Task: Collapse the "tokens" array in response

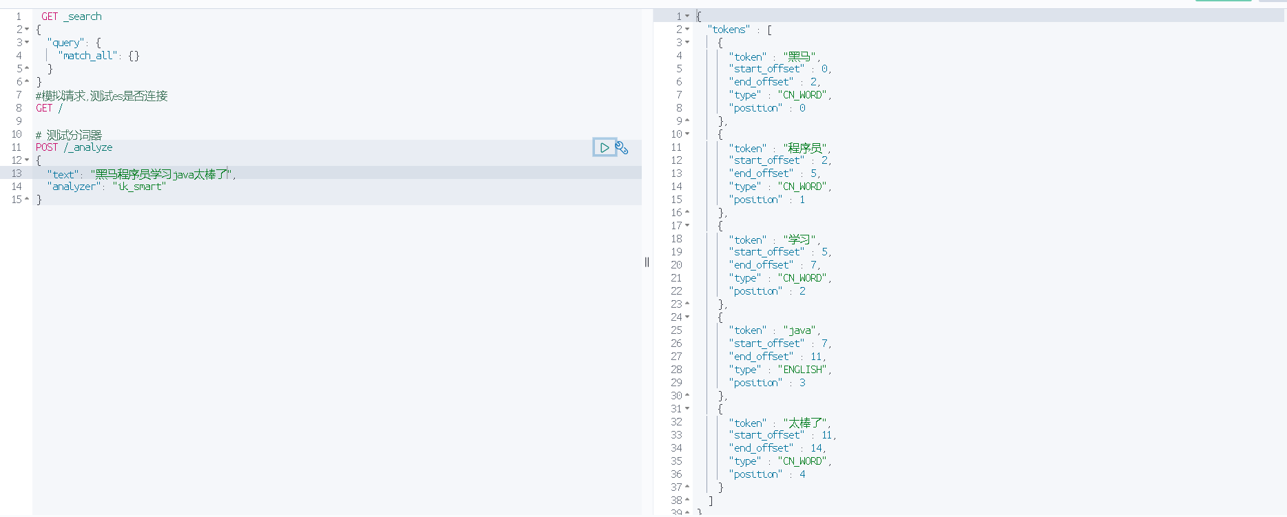Action: coord(687,30)
